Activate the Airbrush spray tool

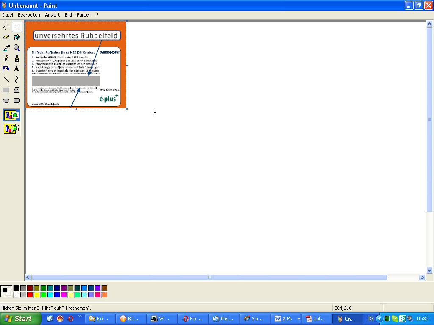click(6, 69)
